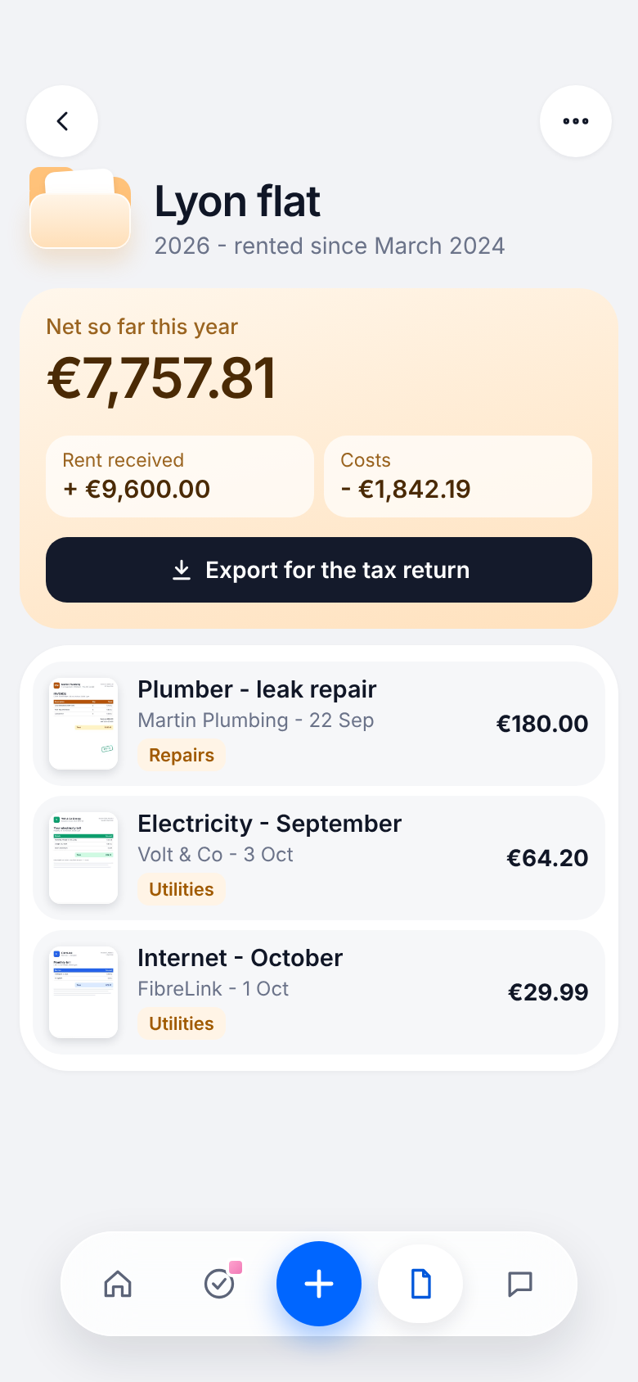Open Internet - October bill thumbnail
638x1382 pixels.
[x=83, y=992]
